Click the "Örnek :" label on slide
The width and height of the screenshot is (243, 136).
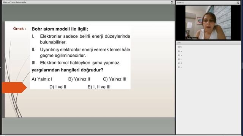tap(19, 29)
